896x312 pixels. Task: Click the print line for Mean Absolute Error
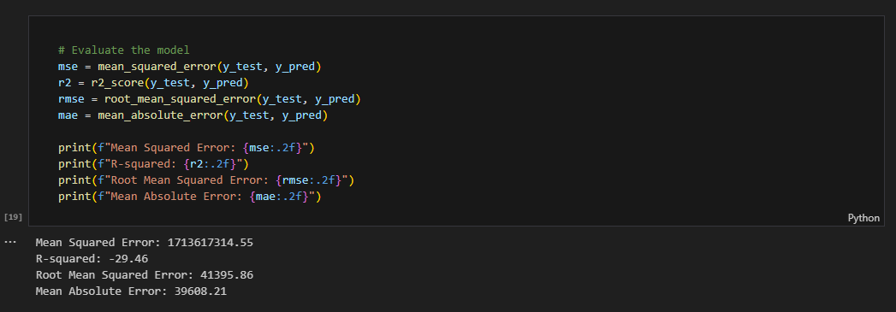(190, 197)
